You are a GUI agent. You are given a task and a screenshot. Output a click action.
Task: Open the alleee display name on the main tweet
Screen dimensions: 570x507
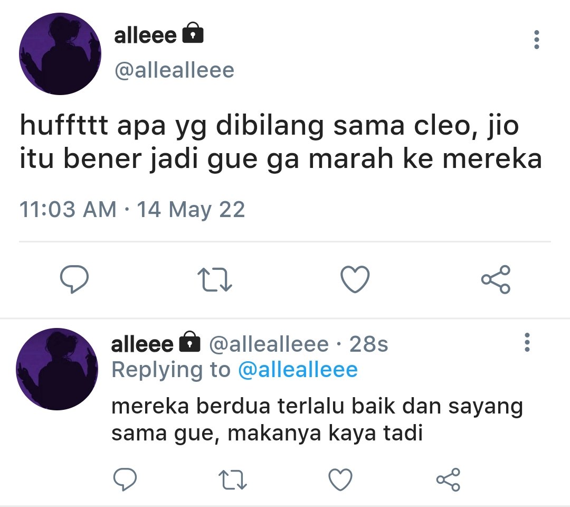pyautogui.click(x=145, y=35)
